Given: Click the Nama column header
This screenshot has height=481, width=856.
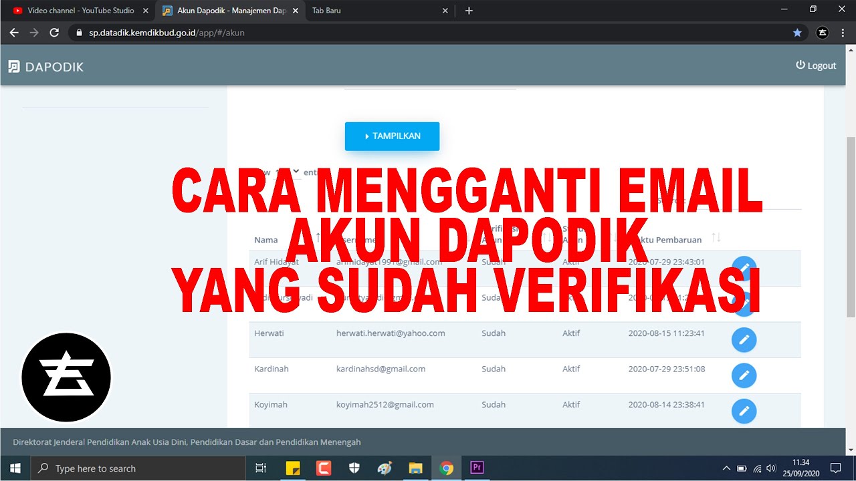Looking at the screenshot, I should pyautogui.click(x=266, y=240).
